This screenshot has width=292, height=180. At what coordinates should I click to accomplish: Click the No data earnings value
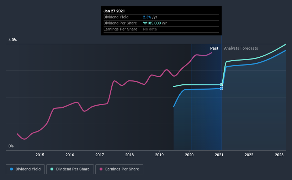click(x=150, y=29)
